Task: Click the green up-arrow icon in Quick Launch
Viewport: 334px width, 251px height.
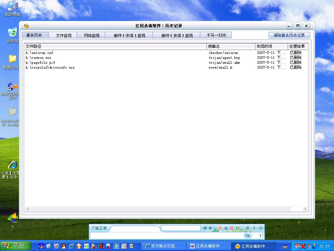Action: (86, 246)
